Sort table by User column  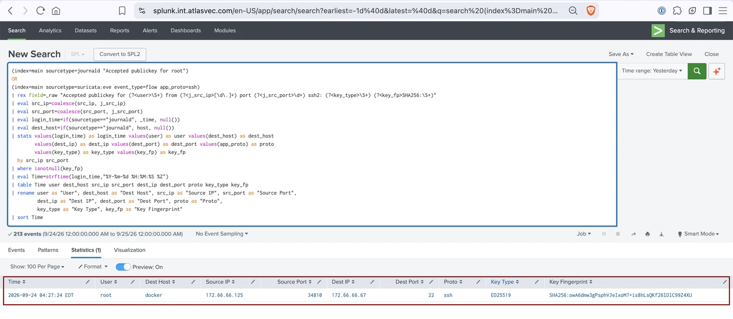(x=109, y=282)
